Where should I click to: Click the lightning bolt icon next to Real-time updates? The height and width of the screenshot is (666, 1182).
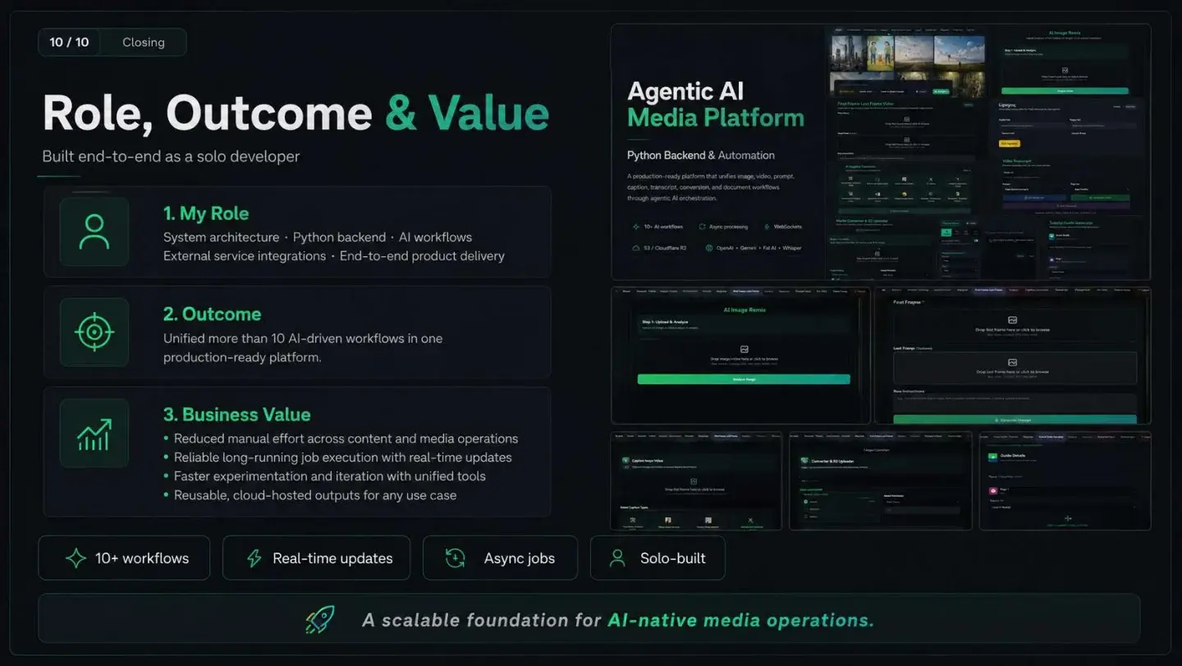point(254,558)
